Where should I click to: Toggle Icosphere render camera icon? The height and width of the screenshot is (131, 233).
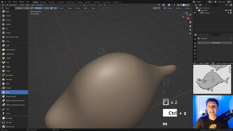click(x=231, y=13)
